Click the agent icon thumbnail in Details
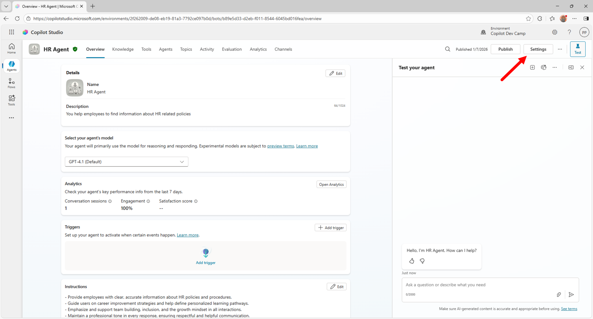Screen dimensions: 593x319 click(74, 88)
